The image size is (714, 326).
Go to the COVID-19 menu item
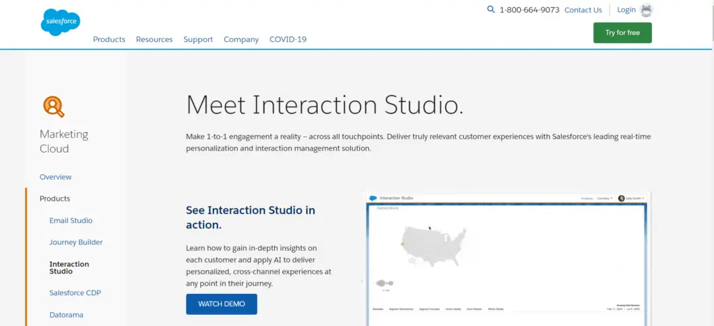288,40
